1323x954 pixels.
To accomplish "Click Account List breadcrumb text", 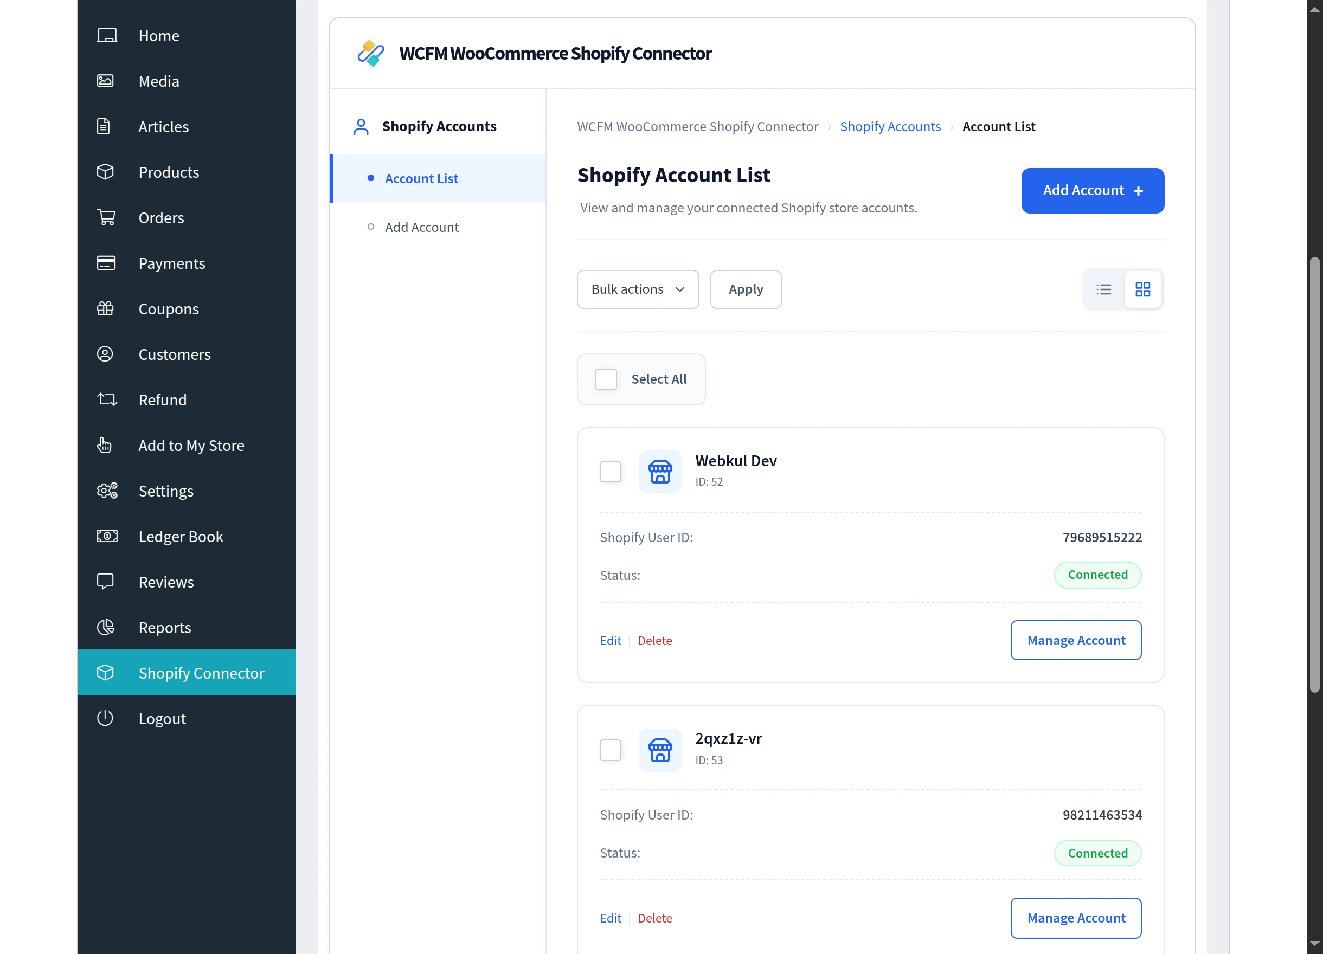I will point(999,126).
